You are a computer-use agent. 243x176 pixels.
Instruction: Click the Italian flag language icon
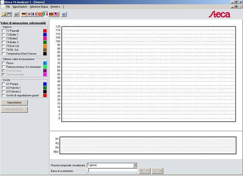45,14
